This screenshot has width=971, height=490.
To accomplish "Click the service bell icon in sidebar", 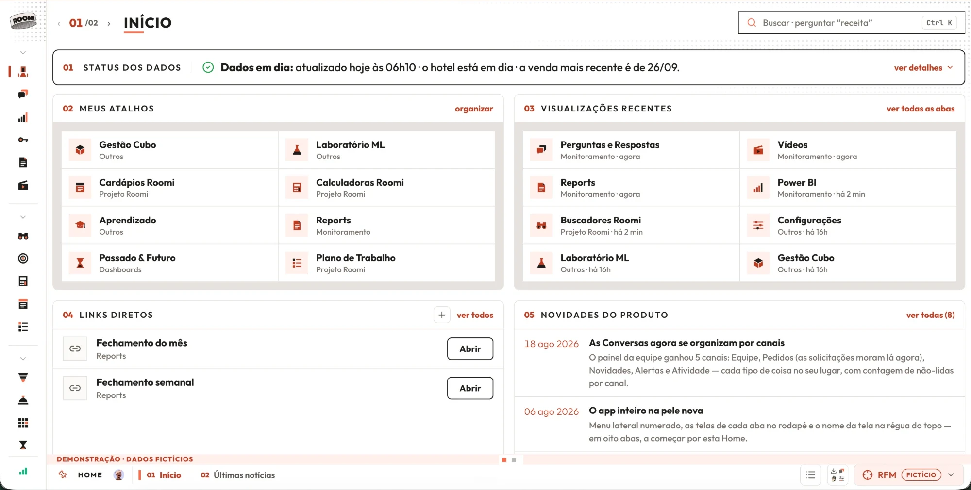I will click(x=23, y=400).
